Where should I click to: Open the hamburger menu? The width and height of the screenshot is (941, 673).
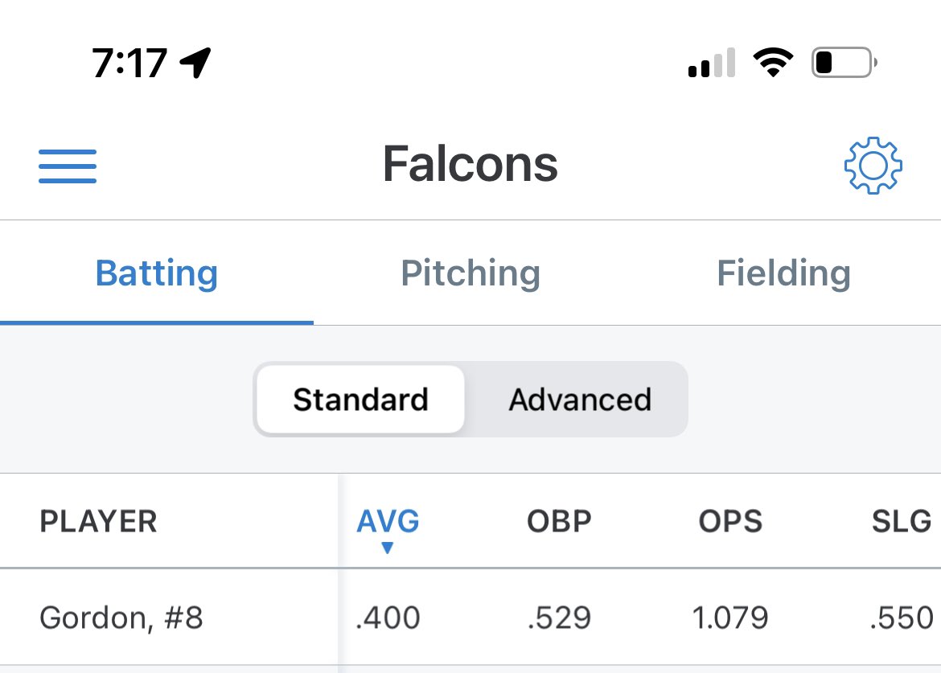point(68,166)
